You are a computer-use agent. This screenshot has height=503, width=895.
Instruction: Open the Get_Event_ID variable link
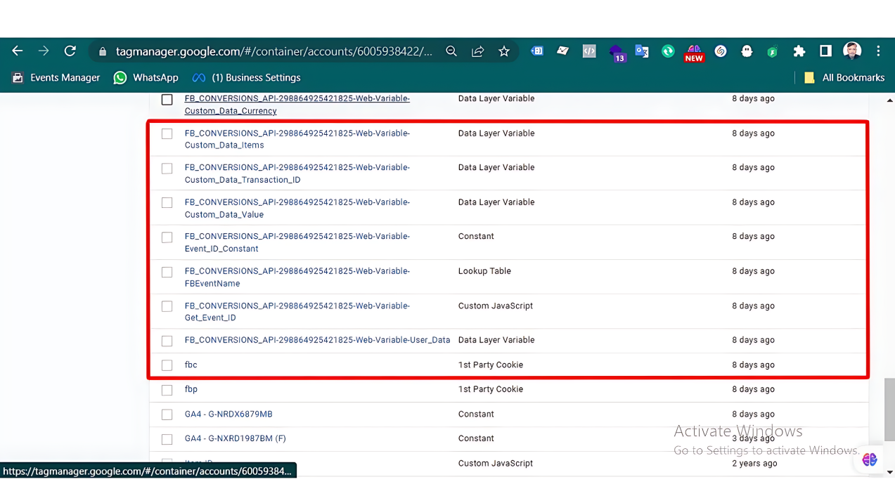point(297,311)
